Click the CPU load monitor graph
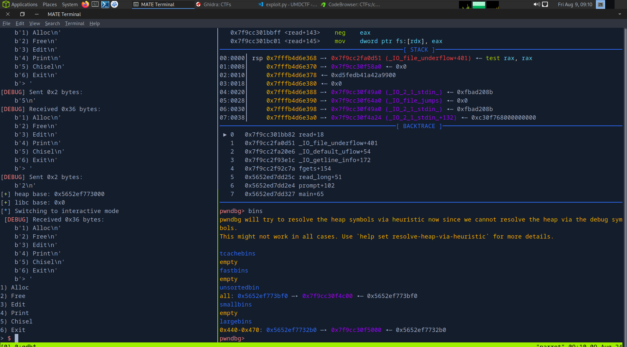The width and height of the screenshot is (627, 347). [465, 5]
